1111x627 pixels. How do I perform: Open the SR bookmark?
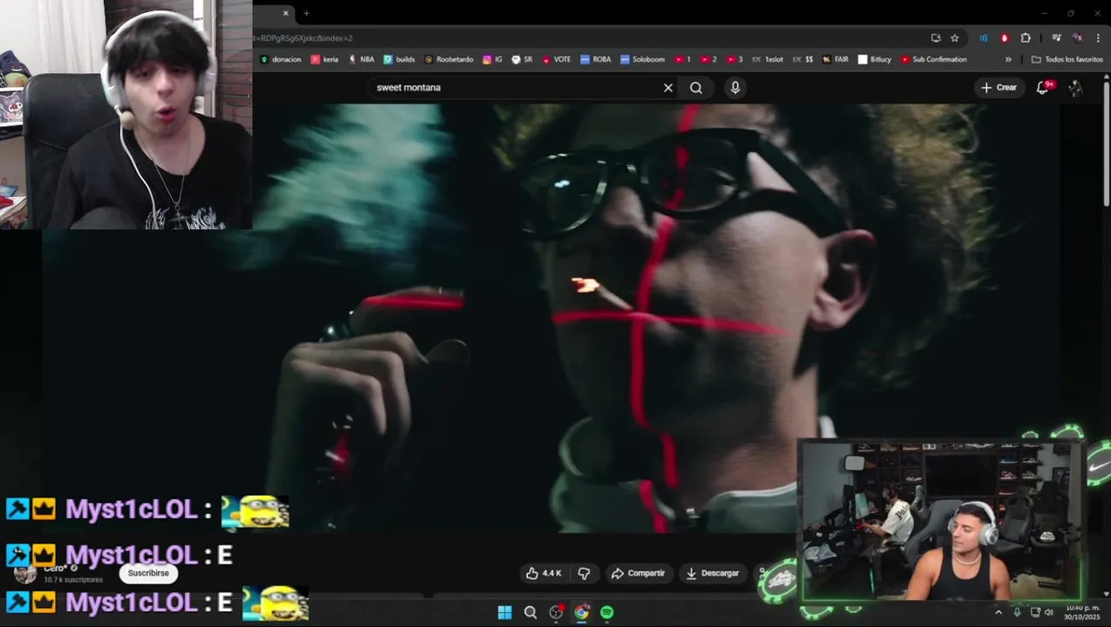(x=522, y=59)
